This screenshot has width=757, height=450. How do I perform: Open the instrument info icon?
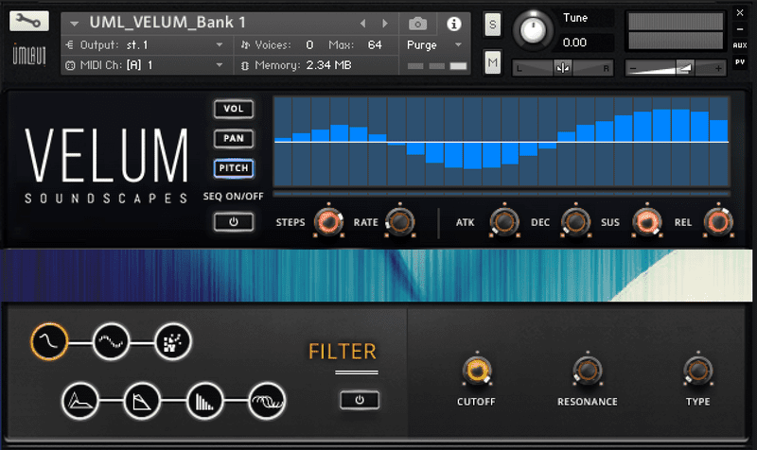pos(454,24)
